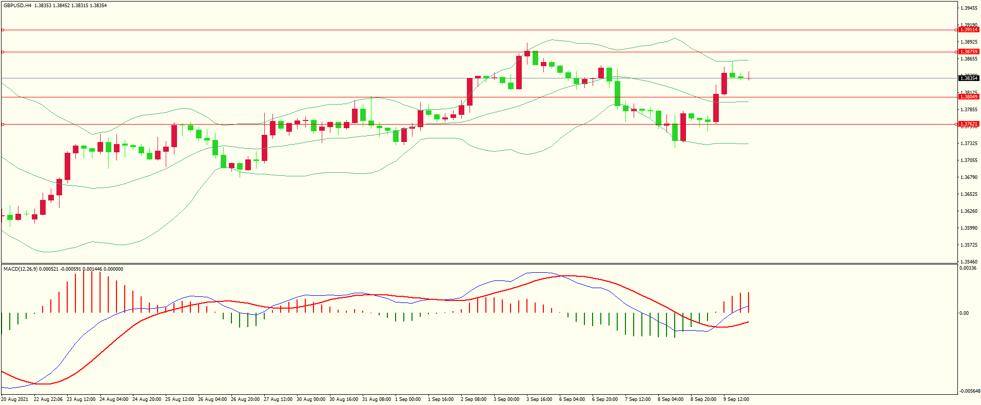
Task: Click the 2 Sep 08:00 time axis label
Action: click(474, 399)
